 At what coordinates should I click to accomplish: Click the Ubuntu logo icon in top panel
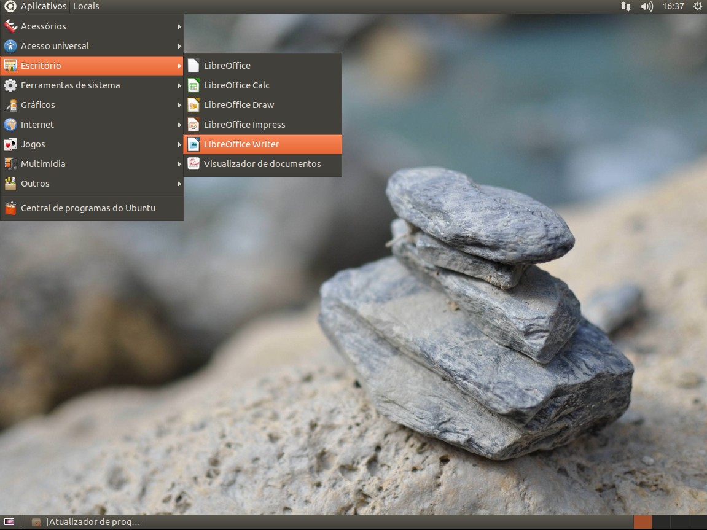(10, 6)
